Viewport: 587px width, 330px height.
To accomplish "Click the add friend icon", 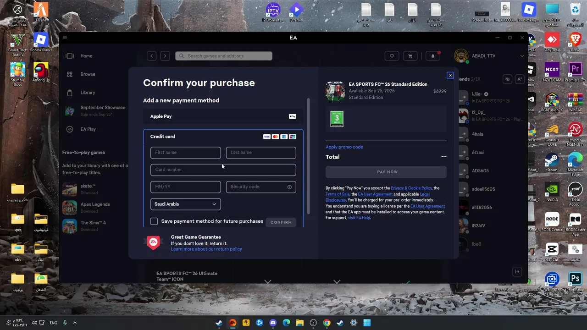I will [x=520, y=79].
